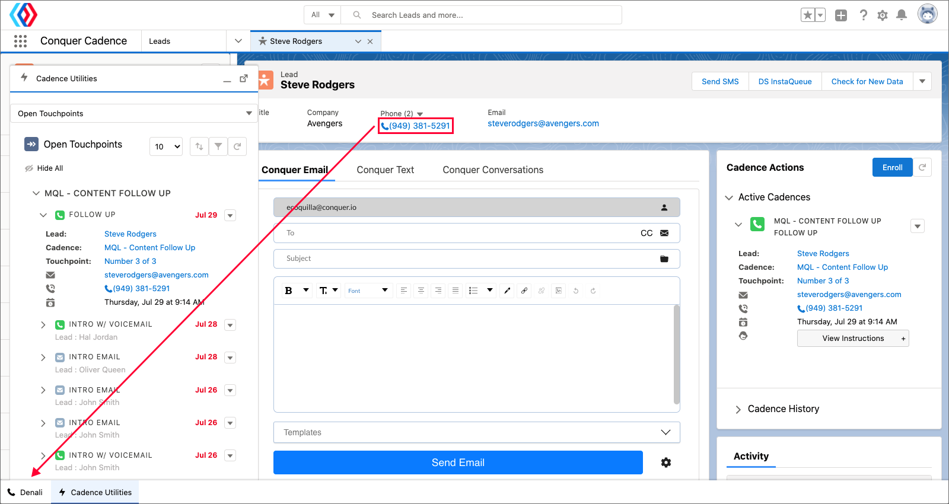This screenshot has height=504, width=949.
Task: Insert a link in the email
Action: (x=524, y=291)
